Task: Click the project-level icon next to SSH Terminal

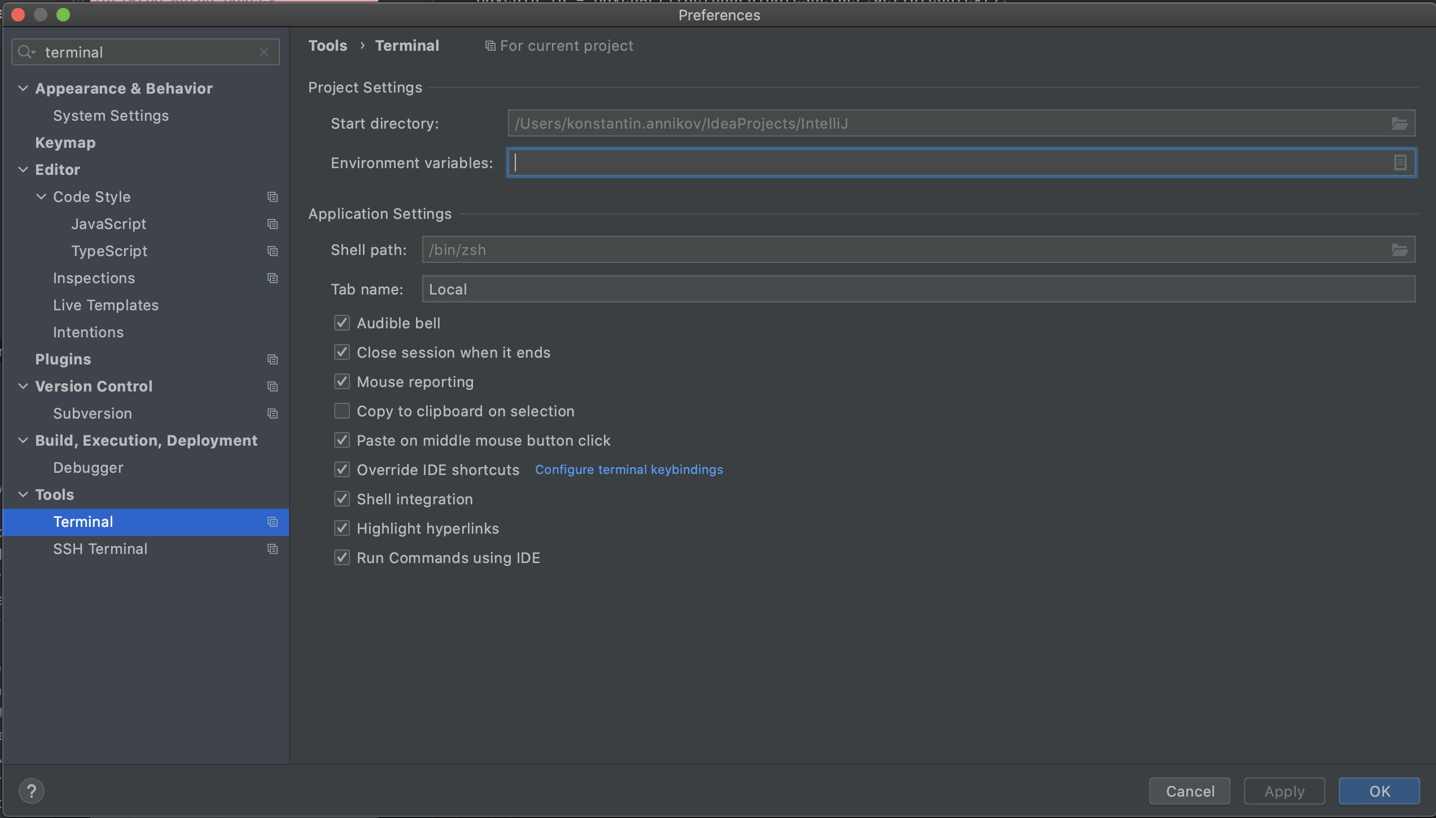Action: point(273,549)
